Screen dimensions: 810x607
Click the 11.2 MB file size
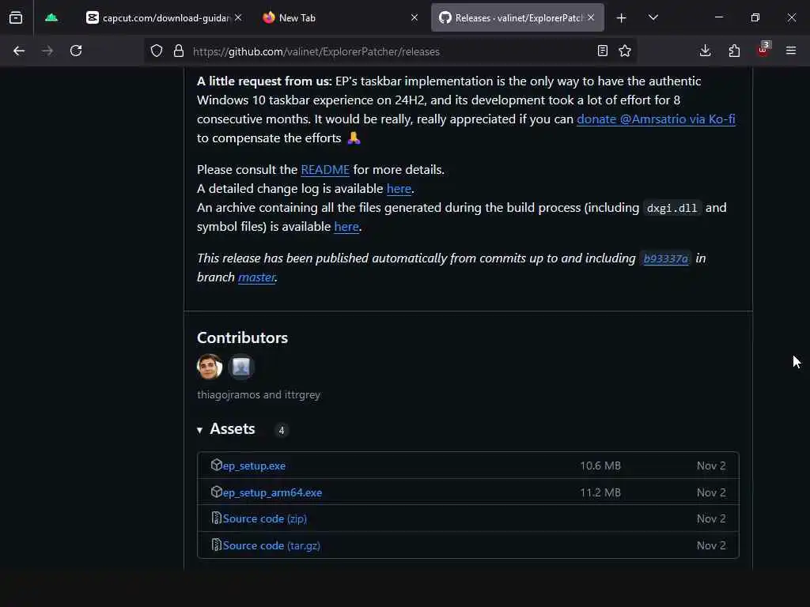[600, 492]
